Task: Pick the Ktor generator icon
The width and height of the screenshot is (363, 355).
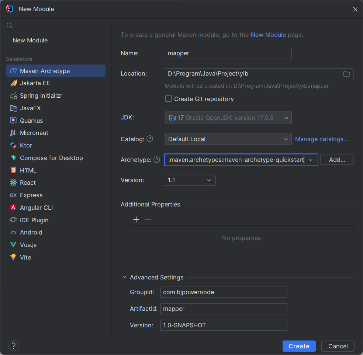Action: pos(13,145)
